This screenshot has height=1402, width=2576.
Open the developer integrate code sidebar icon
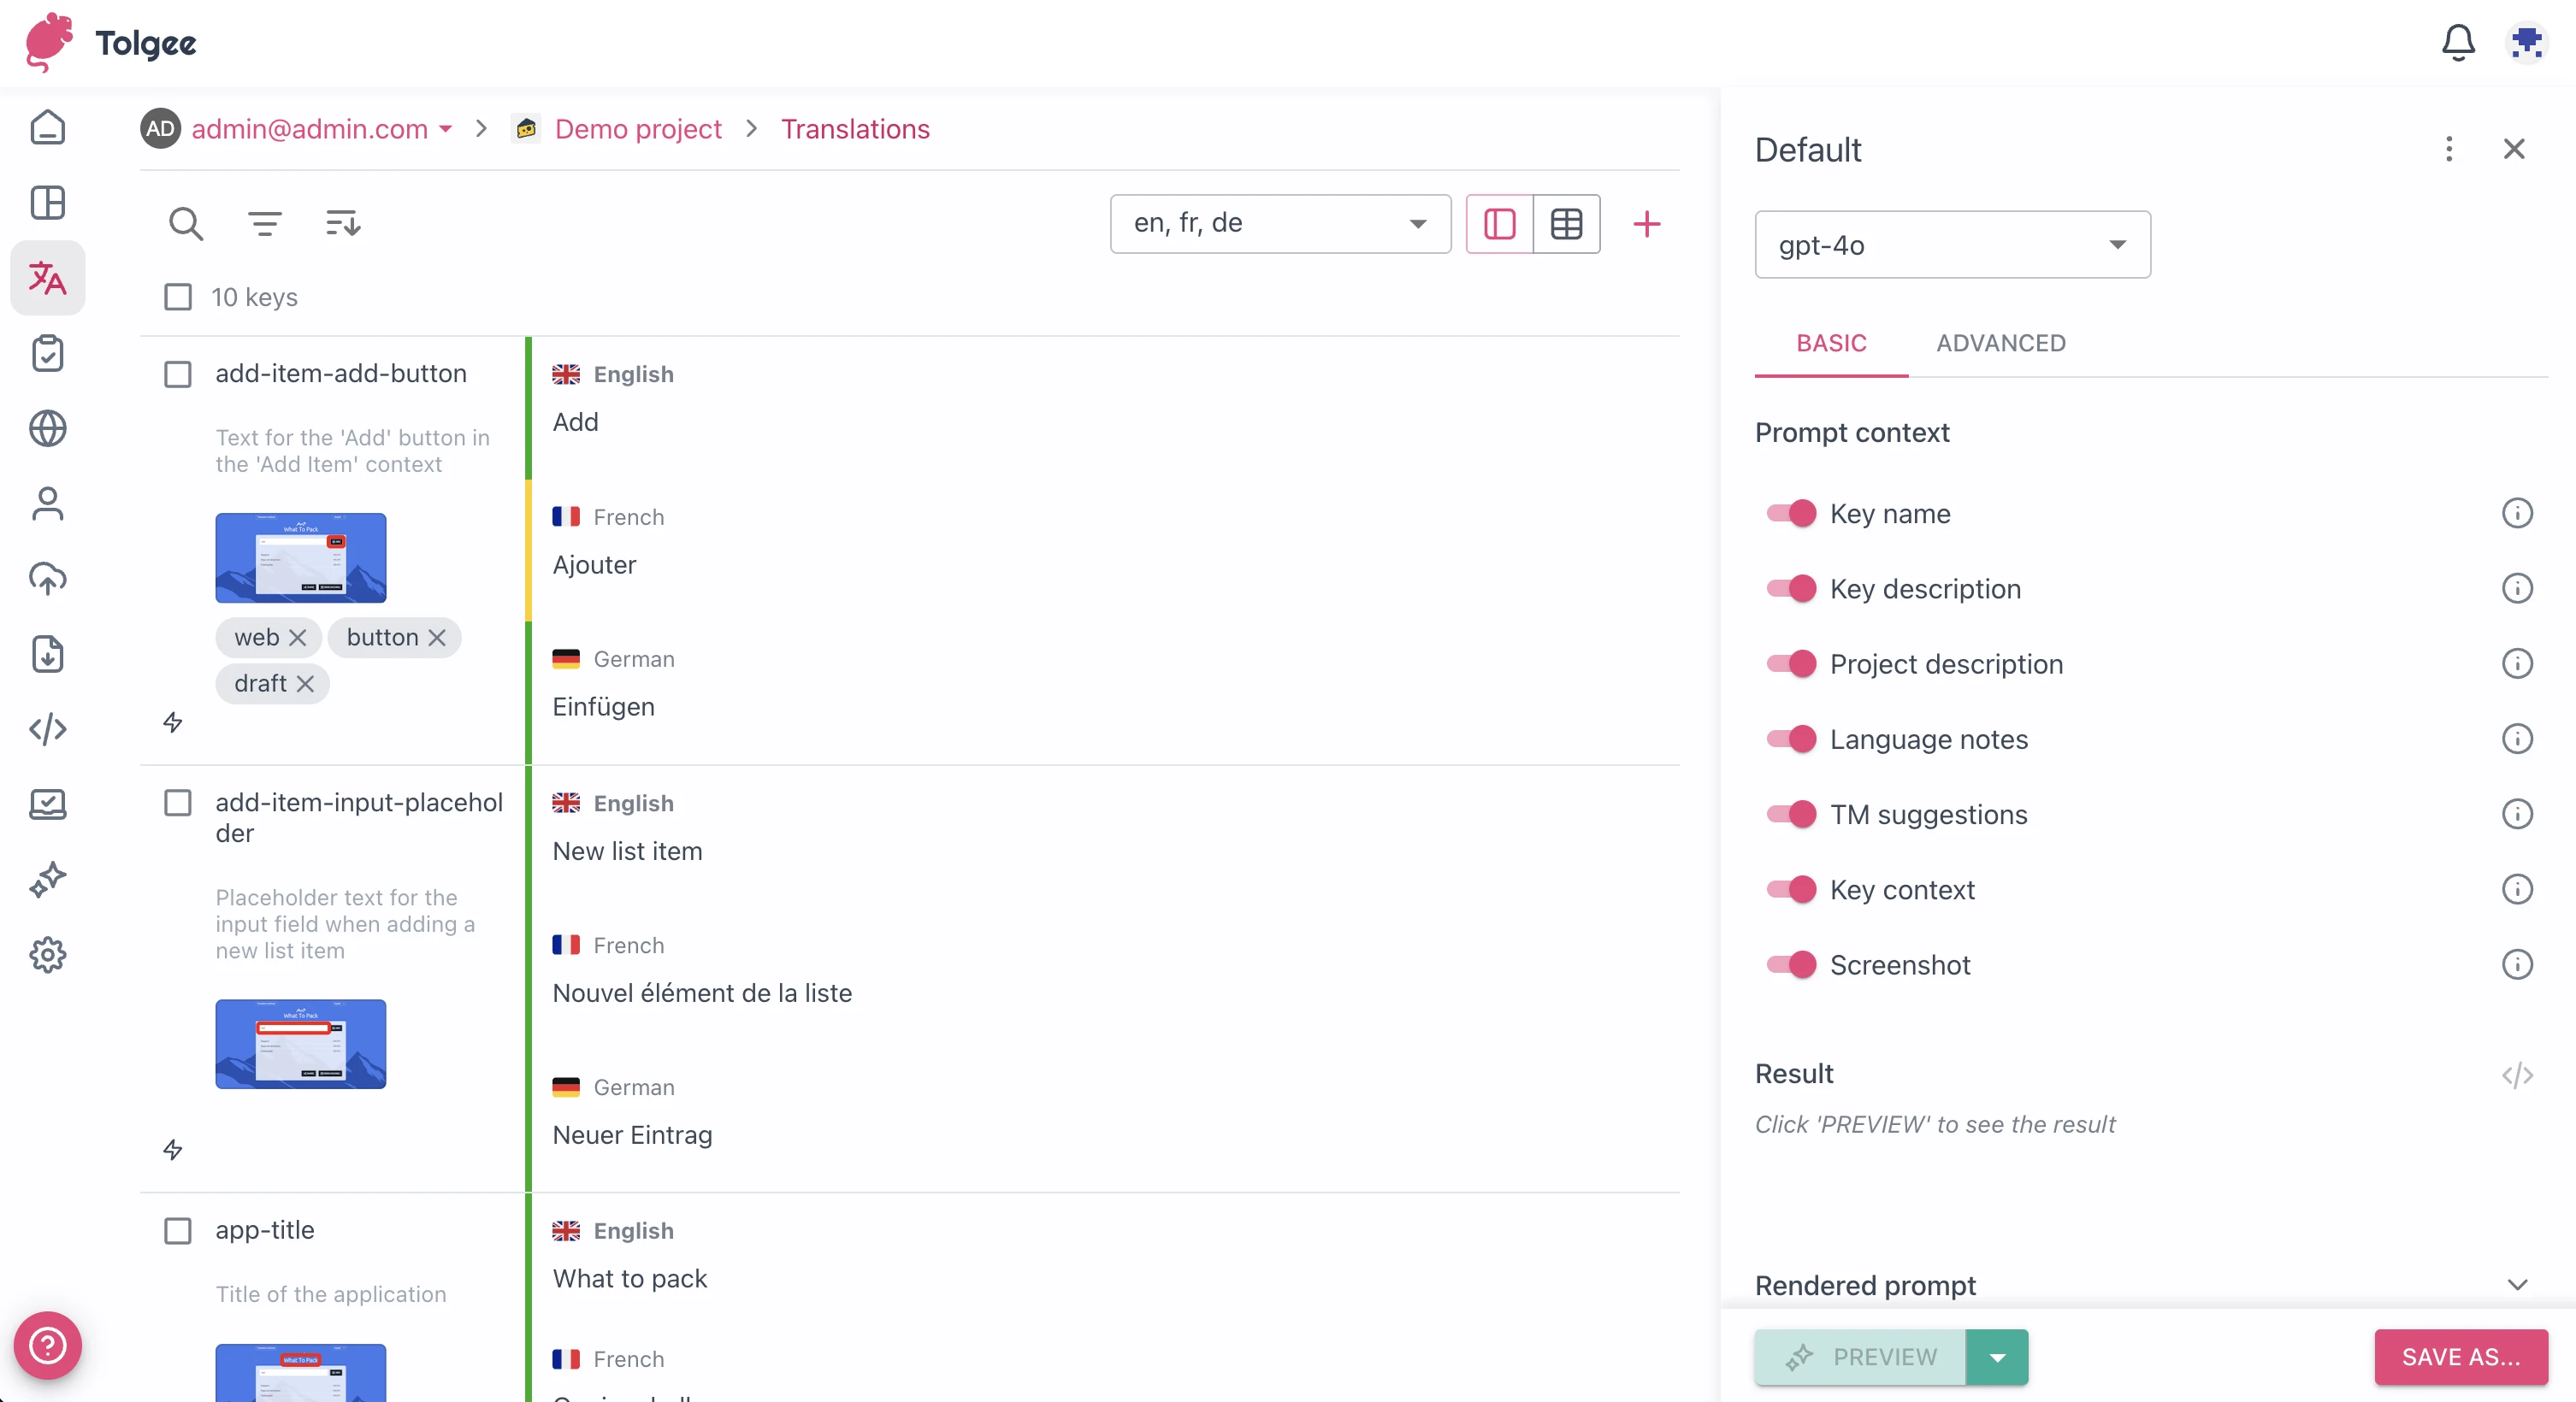pos(47,729)
